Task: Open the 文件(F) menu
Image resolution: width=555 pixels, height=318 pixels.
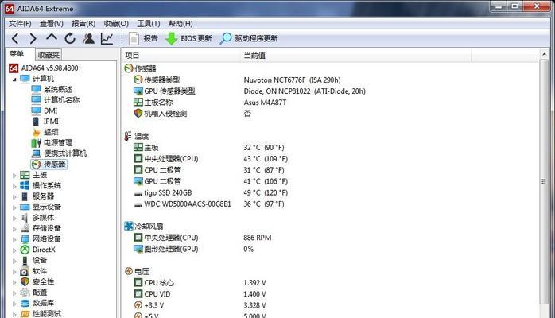Action: coord(20,23)
